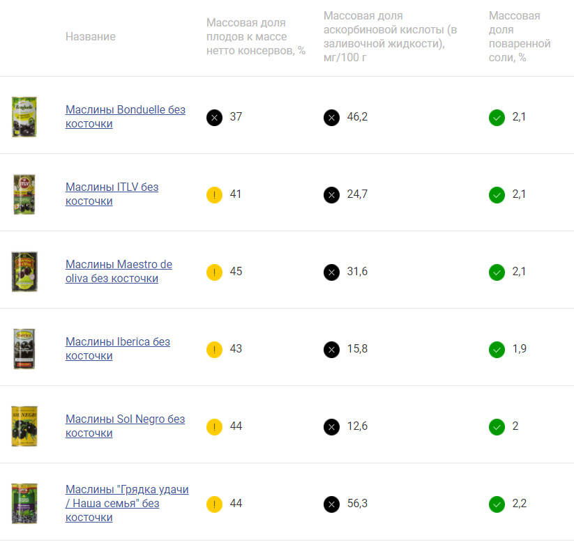Screen dimensions: 574x549
Task: Click green check icon in Sol Negro salt cell
Action: pyautogui.click(x=497, y=427)
